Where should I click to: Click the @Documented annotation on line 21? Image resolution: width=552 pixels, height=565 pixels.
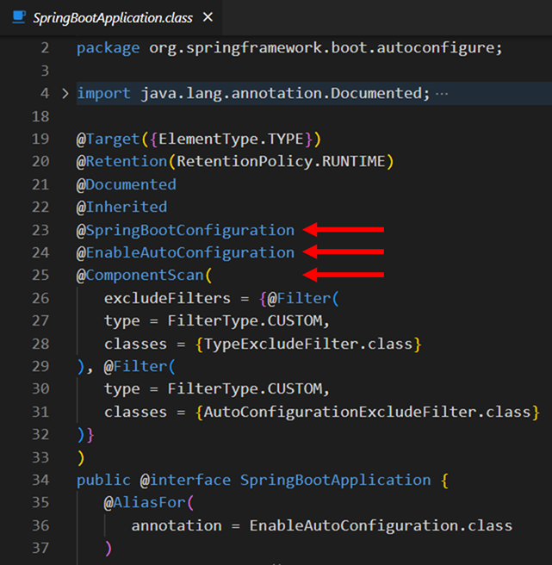click(x=126, y=184)
